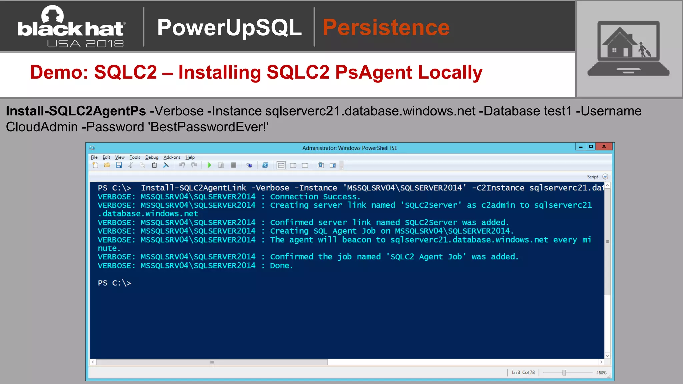Show script pane maximized layout
The height and width of the screenshot is (384, 683).
point(305,165)
